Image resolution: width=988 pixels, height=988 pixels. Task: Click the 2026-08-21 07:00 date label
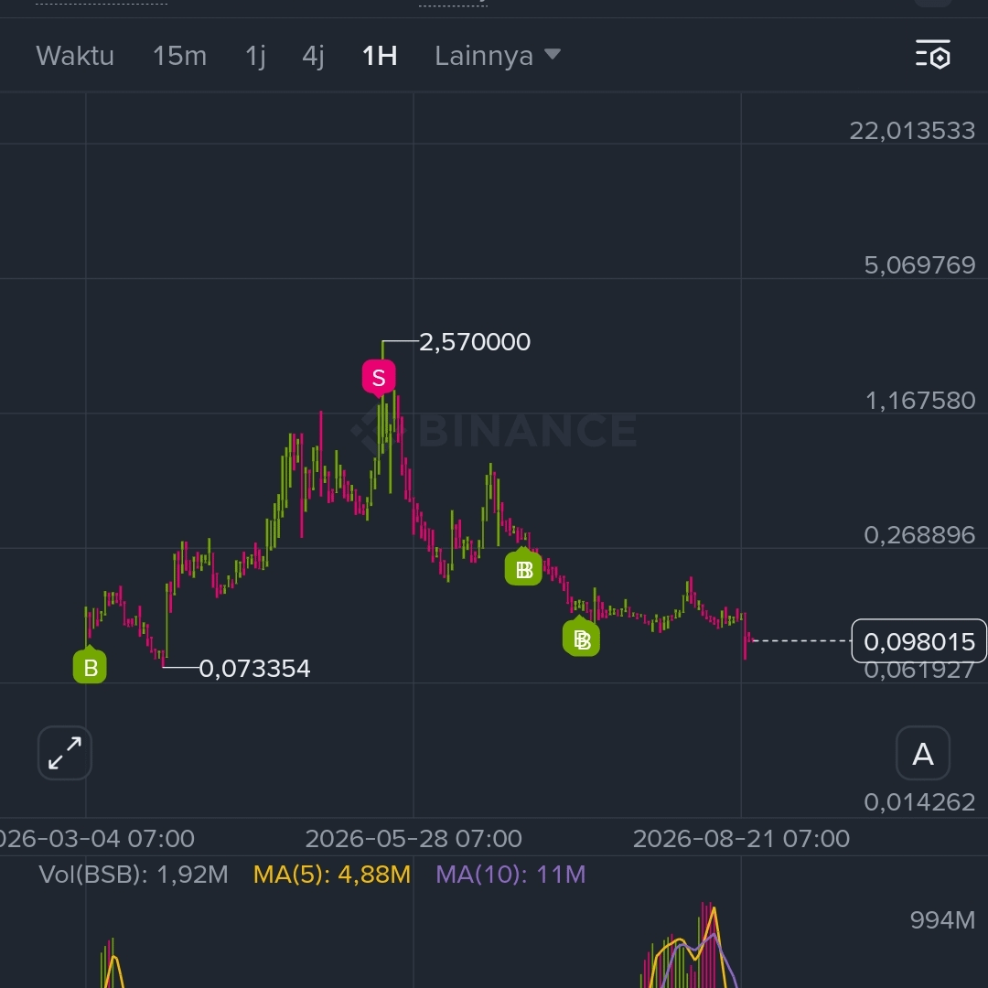pyautogui.click(x=741, y=839)
